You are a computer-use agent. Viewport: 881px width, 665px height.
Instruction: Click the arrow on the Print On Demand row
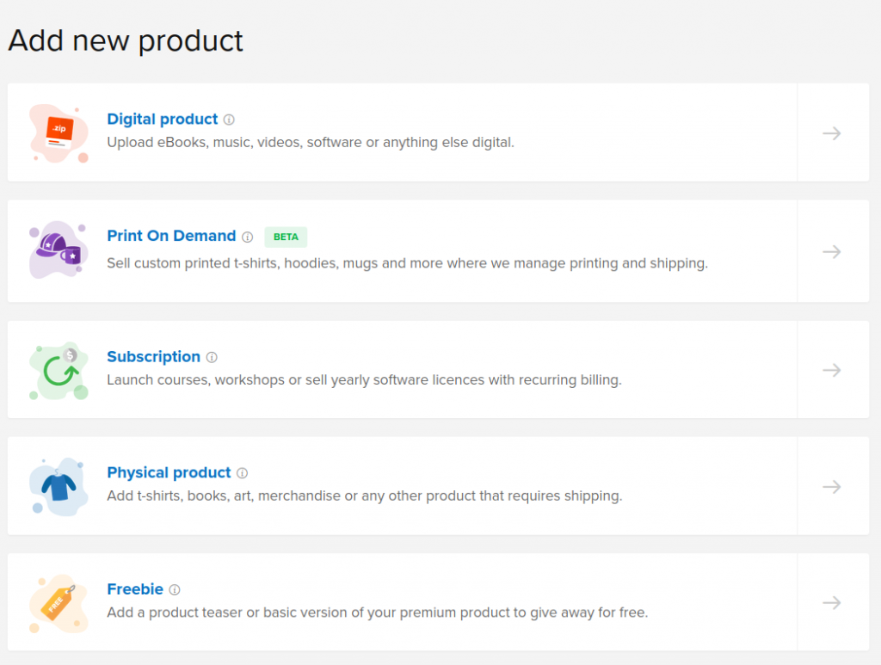coord(831,251)
